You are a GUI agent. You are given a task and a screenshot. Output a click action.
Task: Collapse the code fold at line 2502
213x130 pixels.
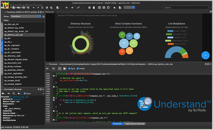pos(54,120)
